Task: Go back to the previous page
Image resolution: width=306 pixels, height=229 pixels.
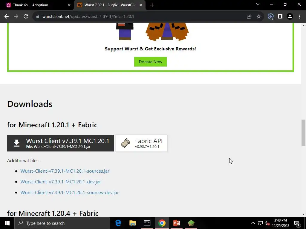Action: [x=7, y=17]
